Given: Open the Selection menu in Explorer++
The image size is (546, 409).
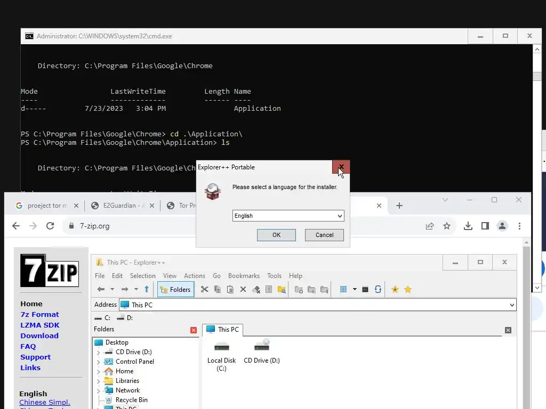Looking at the screenshot, I should click(143, 276).
